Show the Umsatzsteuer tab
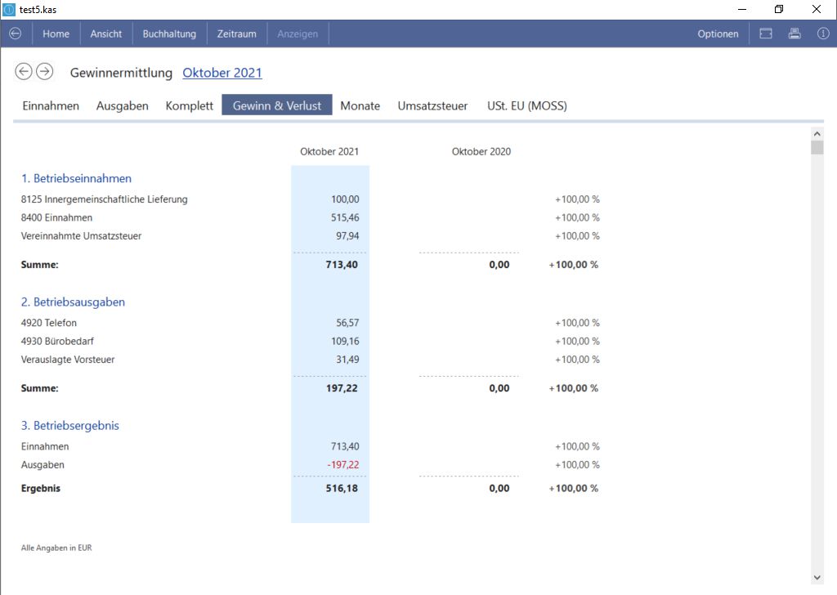Screen dimensions: 837x595 [x=432, y=105]
